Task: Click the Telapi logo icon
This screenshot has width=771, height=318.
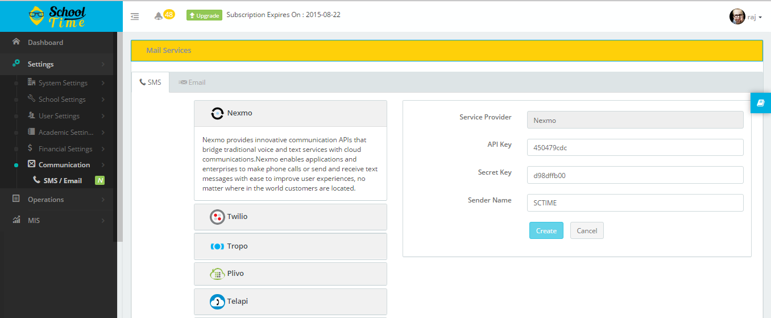Action: 217,302
